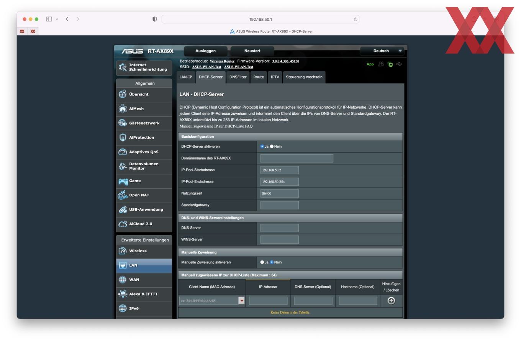Show the Safari sidebar

click(49, 19)
